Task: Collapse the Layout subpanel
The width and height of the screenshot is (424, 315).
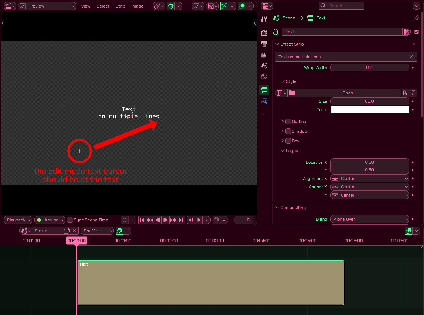Action: (x=282, y=151)
